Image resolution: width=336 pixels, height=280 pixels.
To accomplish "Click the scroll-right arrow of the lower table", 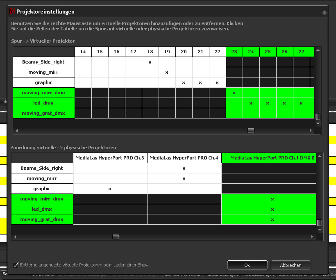I will tap(312, 237).
